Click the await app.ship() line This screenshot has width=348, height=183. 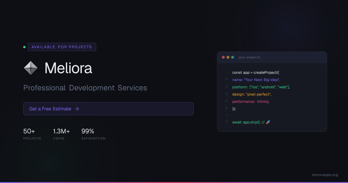[x=251, y=122]
